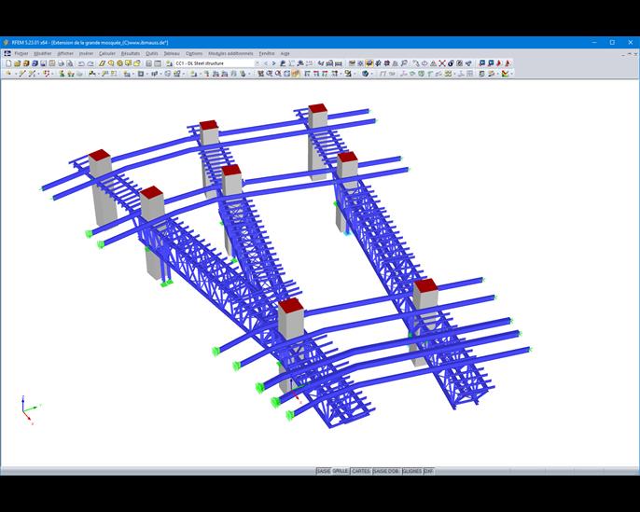Open the Afficher menu

coord(65,53)
